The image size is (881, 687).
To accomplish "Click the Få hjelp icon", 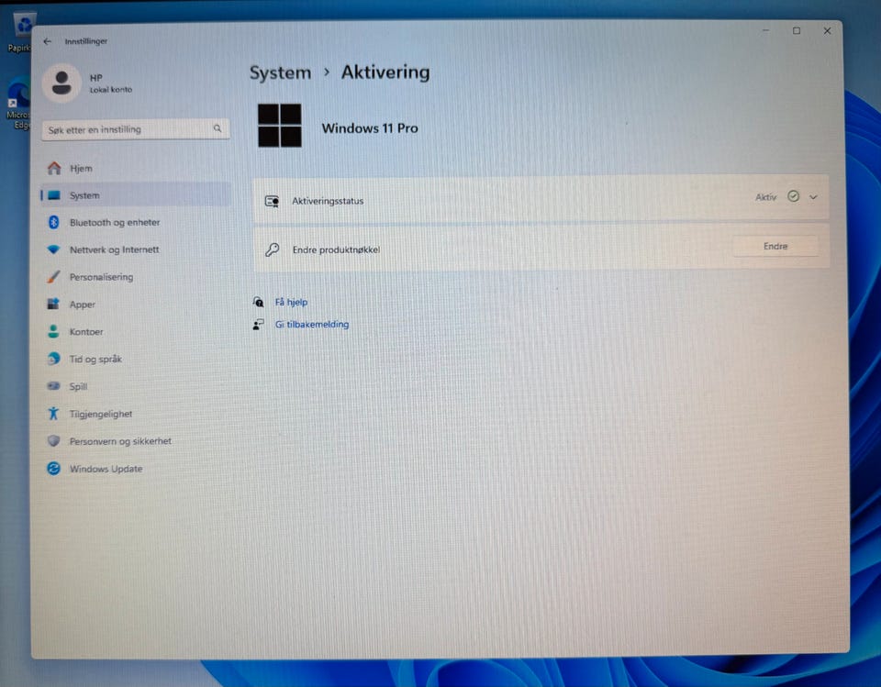I will tap(258, 302).
